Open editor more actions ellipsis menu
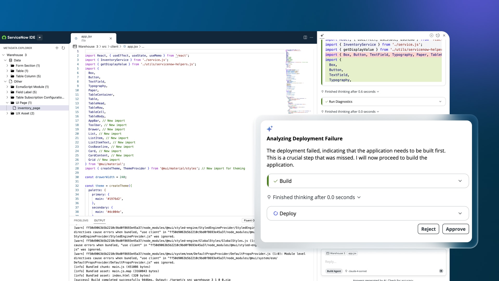The image size is (499, 281). 311,37
